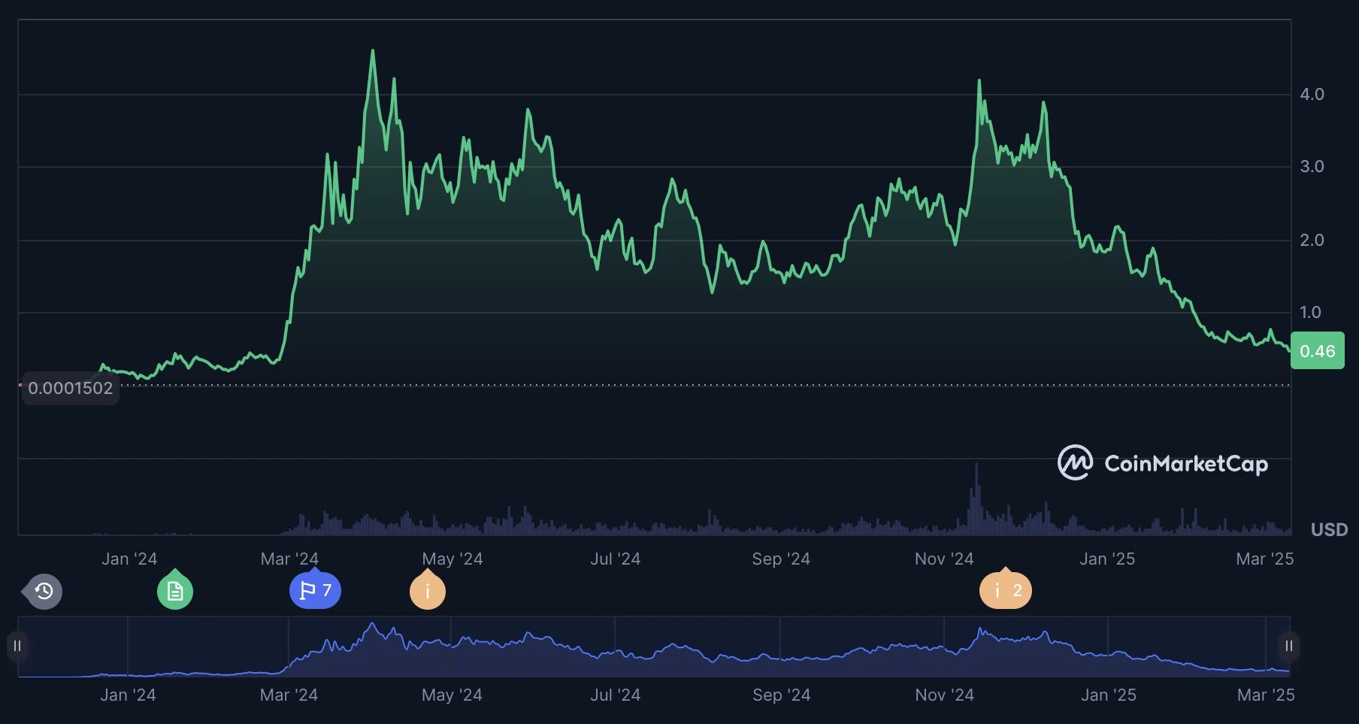Select the tallest volume bar near Nov '24
Image resolution: width=1359 pixels, height=724 pixels.
976,496
